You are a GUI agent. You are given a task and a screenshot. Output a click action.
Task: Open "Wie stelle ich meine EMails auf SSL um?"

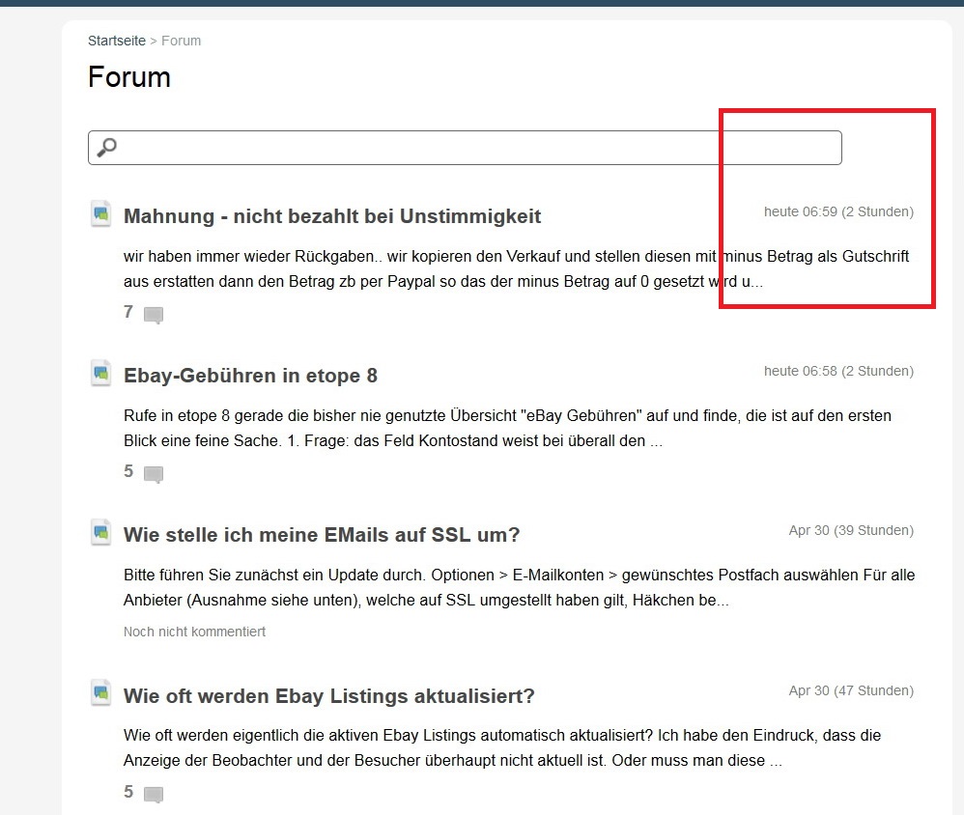pos(322,535)
